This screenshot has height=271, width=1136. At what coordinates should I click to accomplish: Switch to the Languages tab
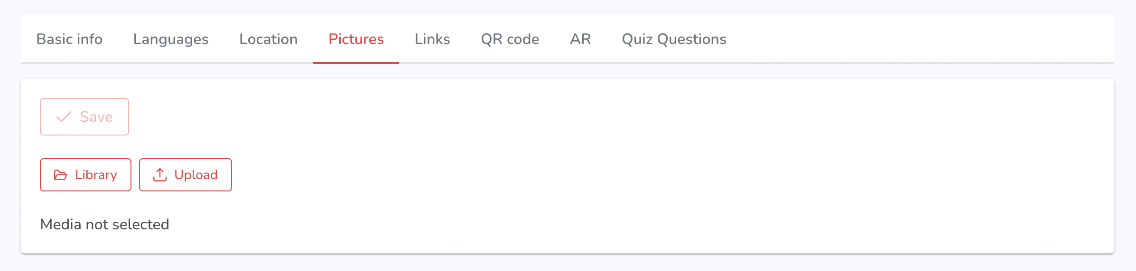(171, 39)
